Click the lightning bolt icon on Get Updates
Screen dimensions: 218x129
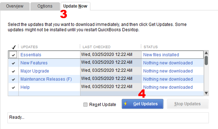[x=126, y=104]
